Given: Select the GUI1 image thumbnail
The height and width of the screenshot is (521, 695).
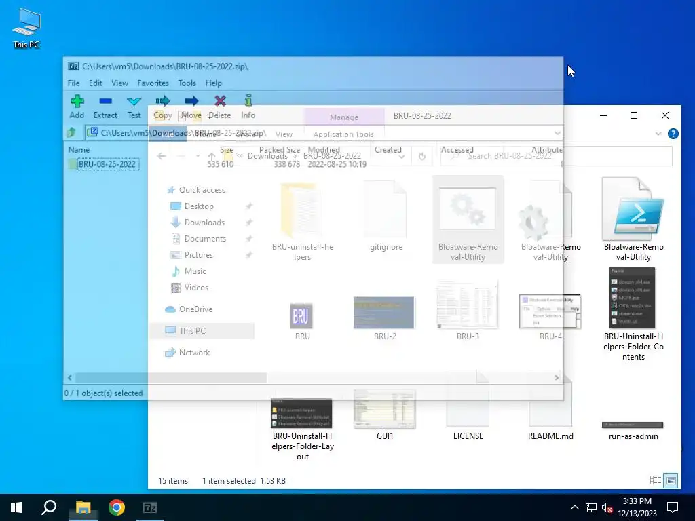Looking at the screenshot, I should click(384, 409).
